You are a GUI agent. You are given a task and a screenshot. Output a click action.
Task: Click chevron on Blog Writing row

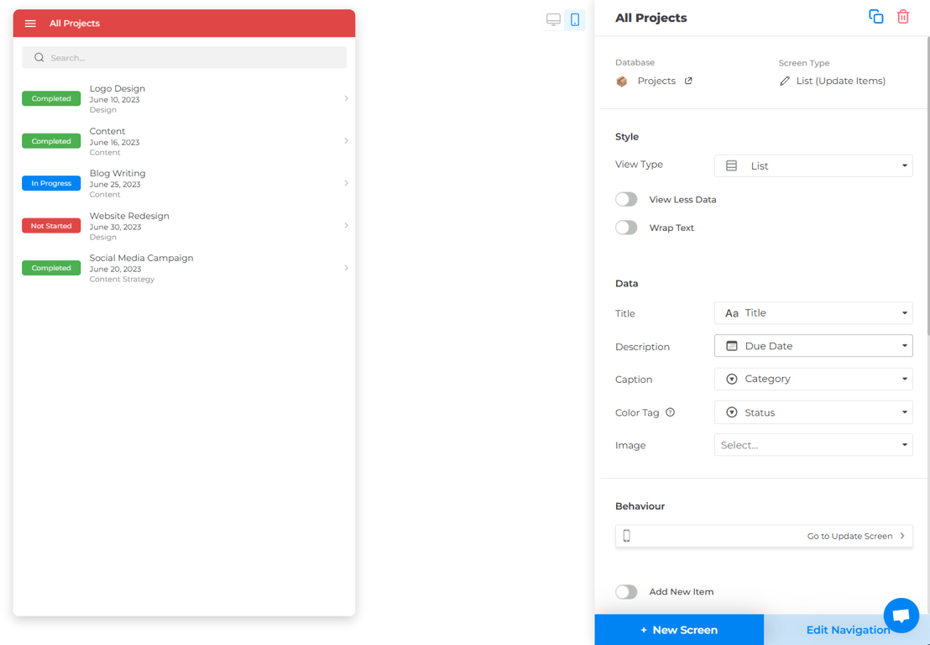(346, 183)
